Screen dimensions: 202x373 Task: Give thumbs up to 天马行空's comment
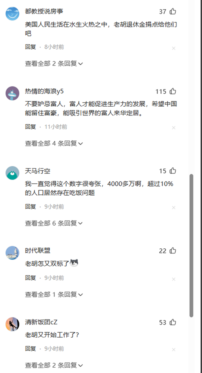tap(173, 171)
